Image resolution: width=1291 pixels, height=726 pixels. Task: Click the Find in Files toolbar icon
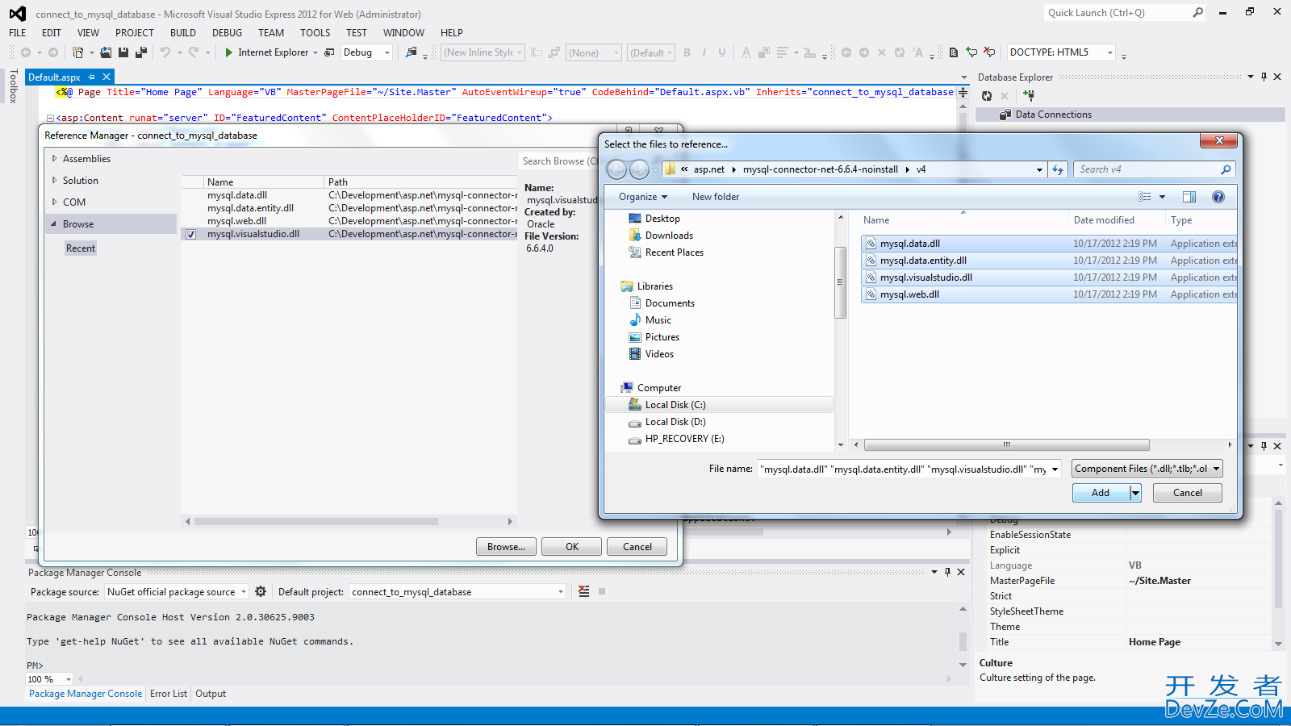click(412, 52)
